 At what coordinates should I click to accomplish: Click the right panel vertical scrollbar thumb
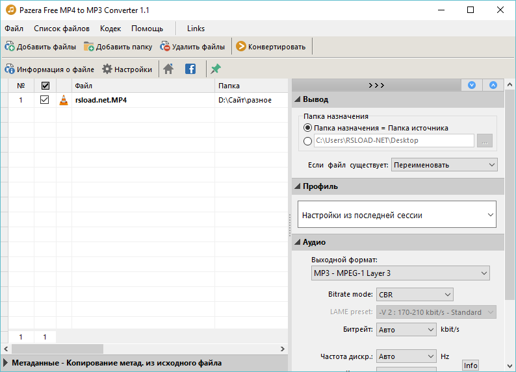click(510, 195)
